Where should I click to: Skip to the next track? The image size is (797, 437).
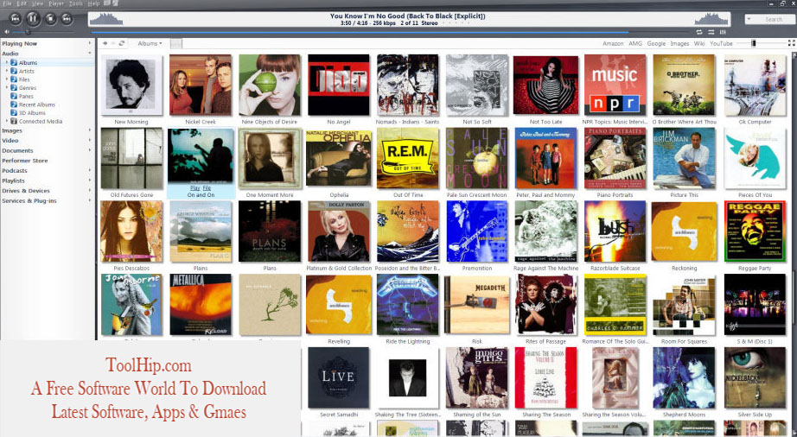(x=67, y=19)
